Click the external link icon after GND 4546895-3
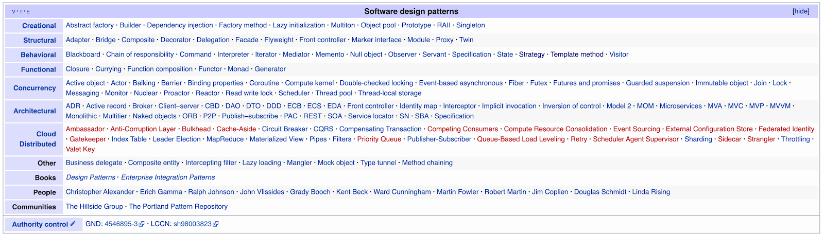 (x=142, y=224)
